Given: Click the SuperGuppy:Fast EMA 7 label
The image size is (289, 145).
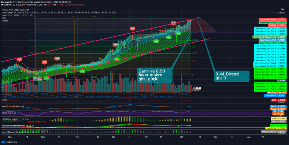Looking at the screenshot, I should [x=270, y=54].
